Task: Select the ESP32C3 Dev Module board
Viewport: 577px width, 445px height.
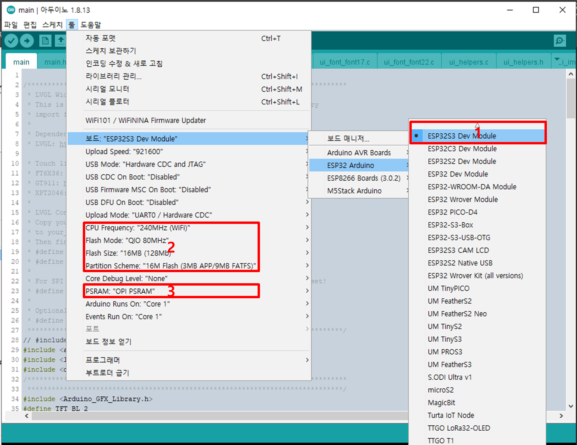Action: 478,149
